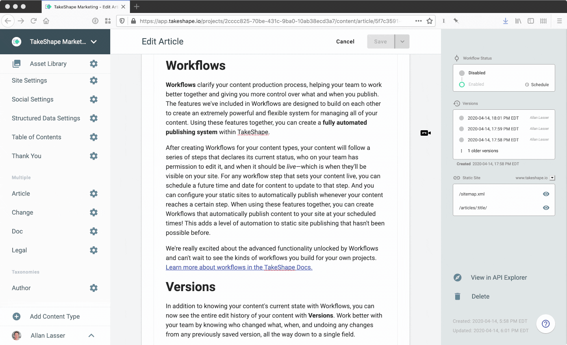The height and width of the screenshot is (345, 567).
Task: Expand the TakeShape Marketing project dropdown
Action: click(94, 42)
